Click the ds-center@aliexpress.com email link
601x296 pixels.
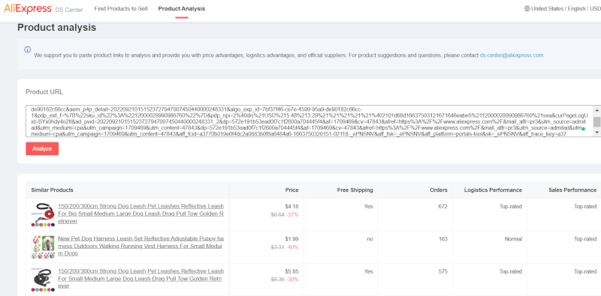point(512,55)
